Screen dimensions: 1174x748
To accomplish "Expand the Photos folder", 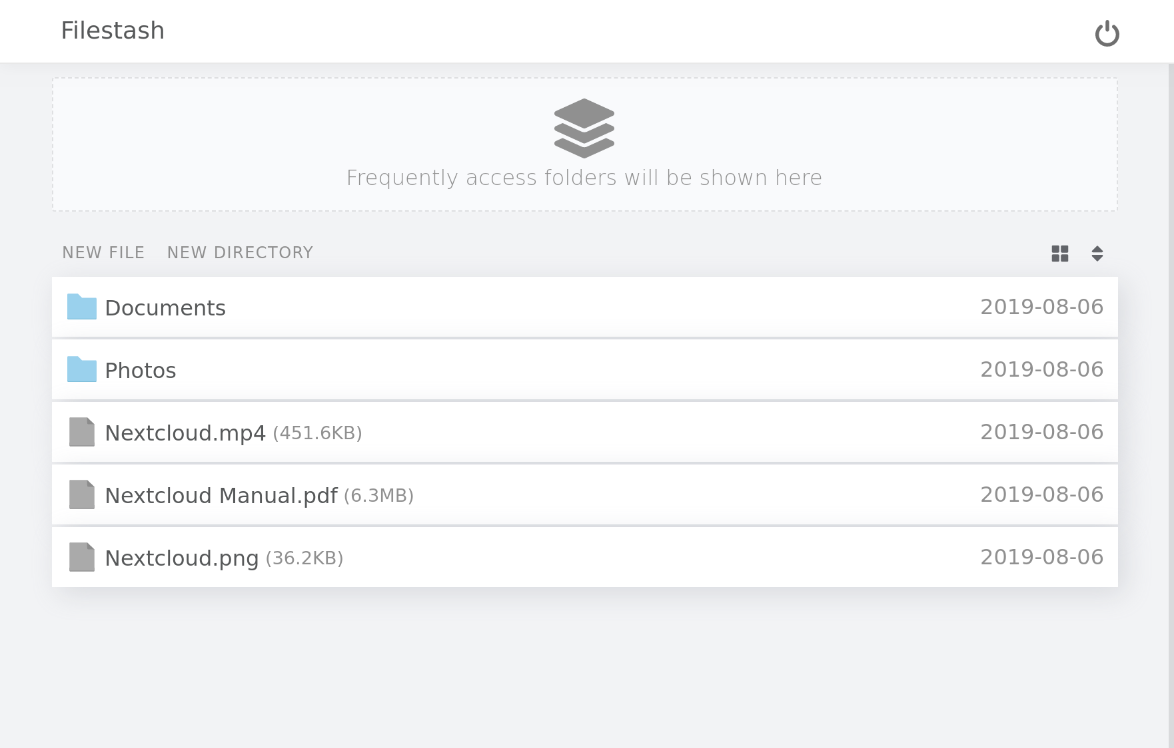I will (x=140, y=370).
